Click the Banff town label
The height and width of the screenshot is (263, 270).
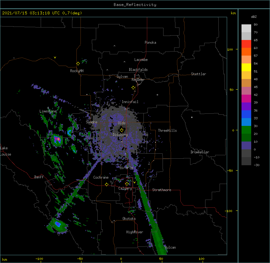[39, 177]
